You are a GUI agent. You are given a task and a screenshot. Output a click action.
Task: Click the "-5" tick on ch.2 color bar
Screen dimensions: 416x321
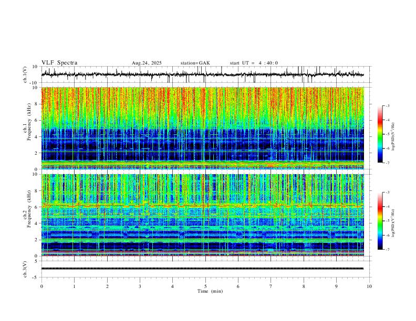pyautogui.click(x=387, y=221)
